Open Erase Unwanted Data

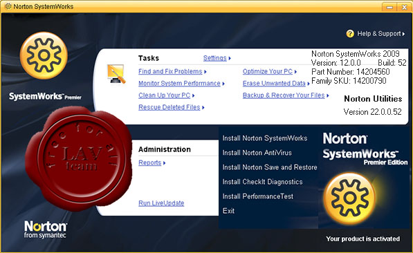[274, 83]
